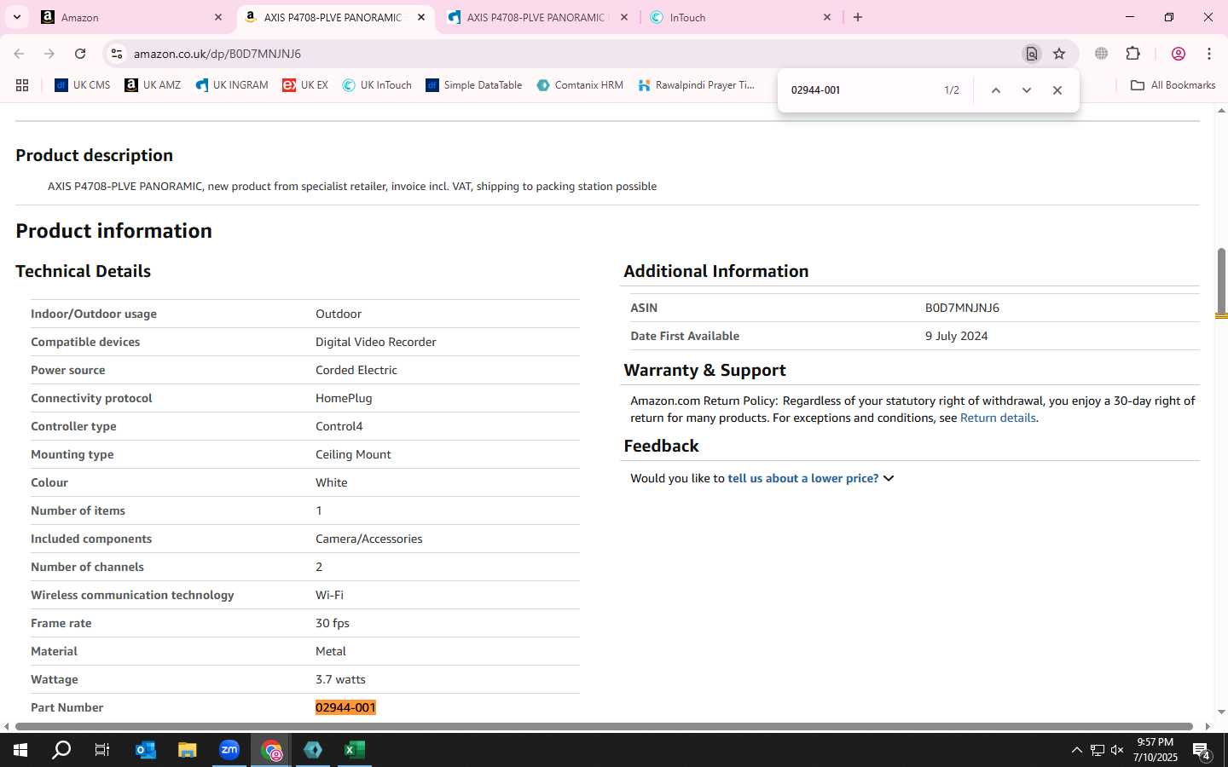This screenshot has height=767, width=1228.
Task: Open the notification center icon
Action: tap(1202, 751)
